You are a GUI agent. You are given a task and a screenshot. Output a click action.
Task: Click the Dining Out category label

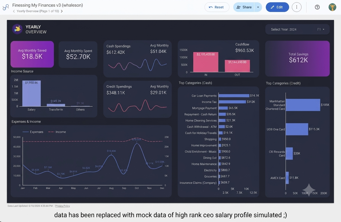210,158
